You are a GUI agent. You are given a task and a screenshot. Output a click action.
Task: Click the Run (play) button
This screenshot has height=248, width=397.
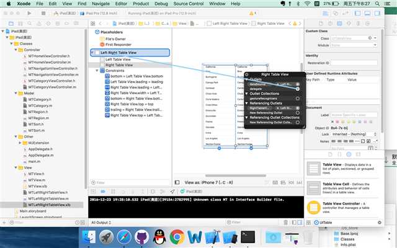click(29, 13)
